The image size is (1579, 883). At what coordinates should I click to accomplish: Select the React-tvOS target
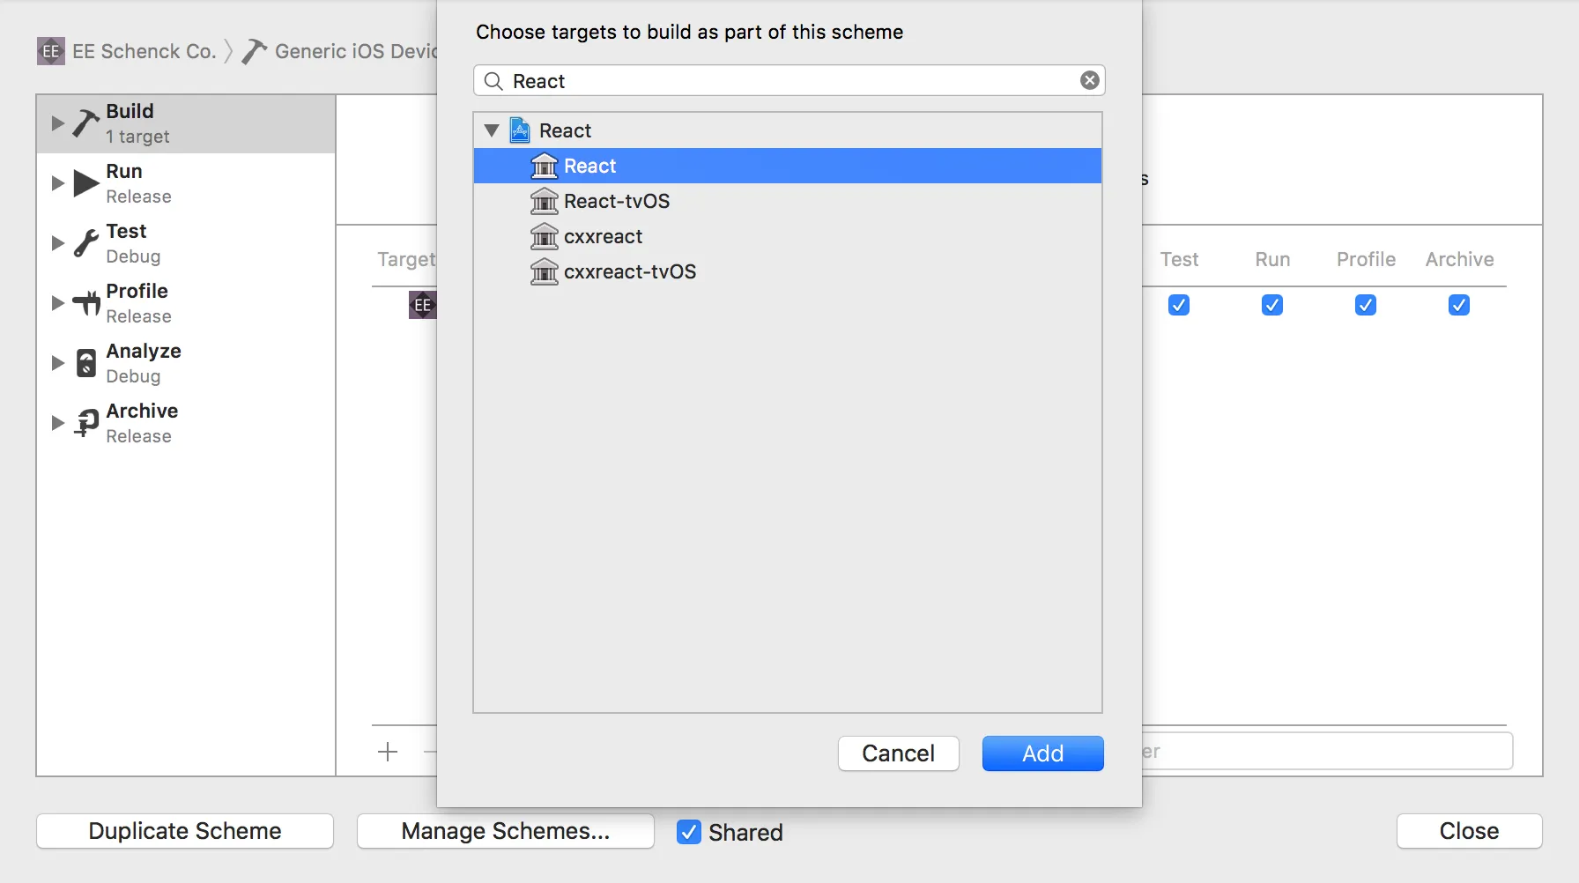coord(617,201)
